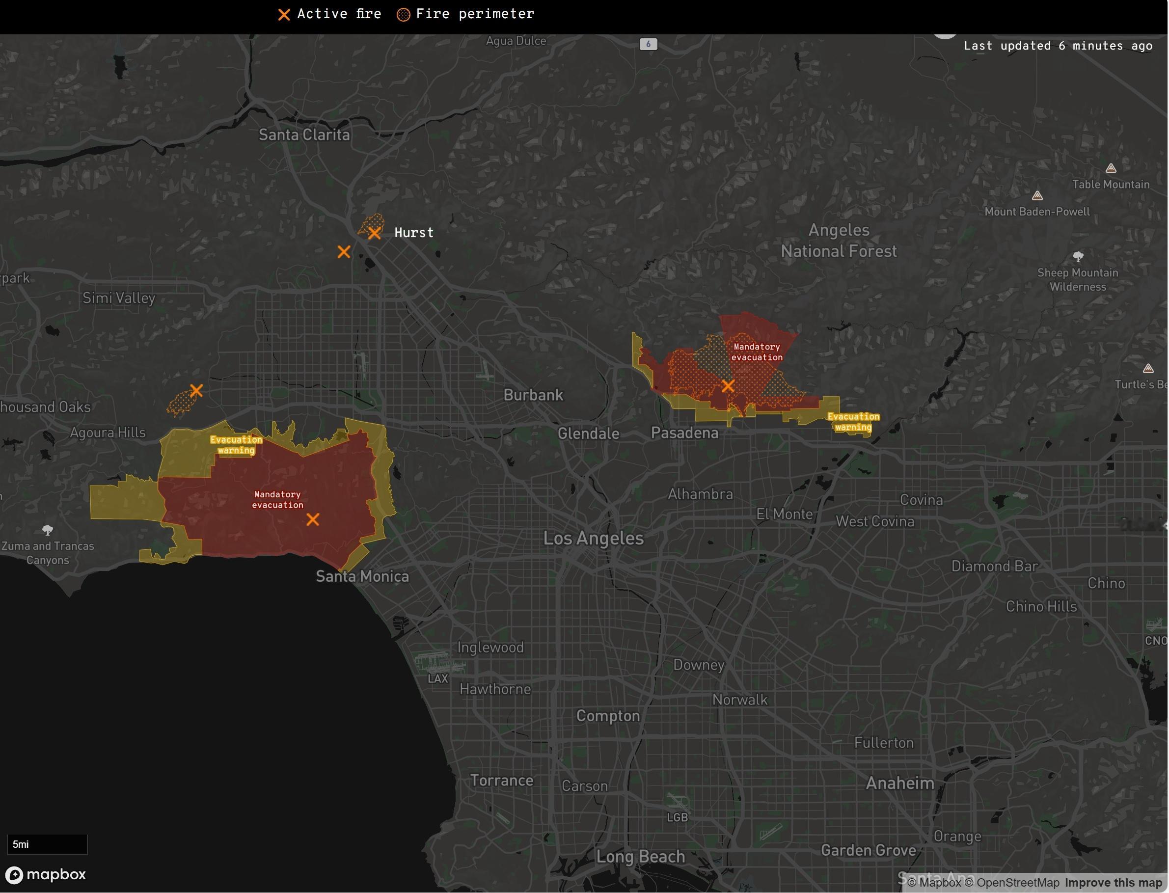The width and height of the screenshot is (1169, 893).
Task: Select the fire marker above Santa Monica
Action: [313, 519]
